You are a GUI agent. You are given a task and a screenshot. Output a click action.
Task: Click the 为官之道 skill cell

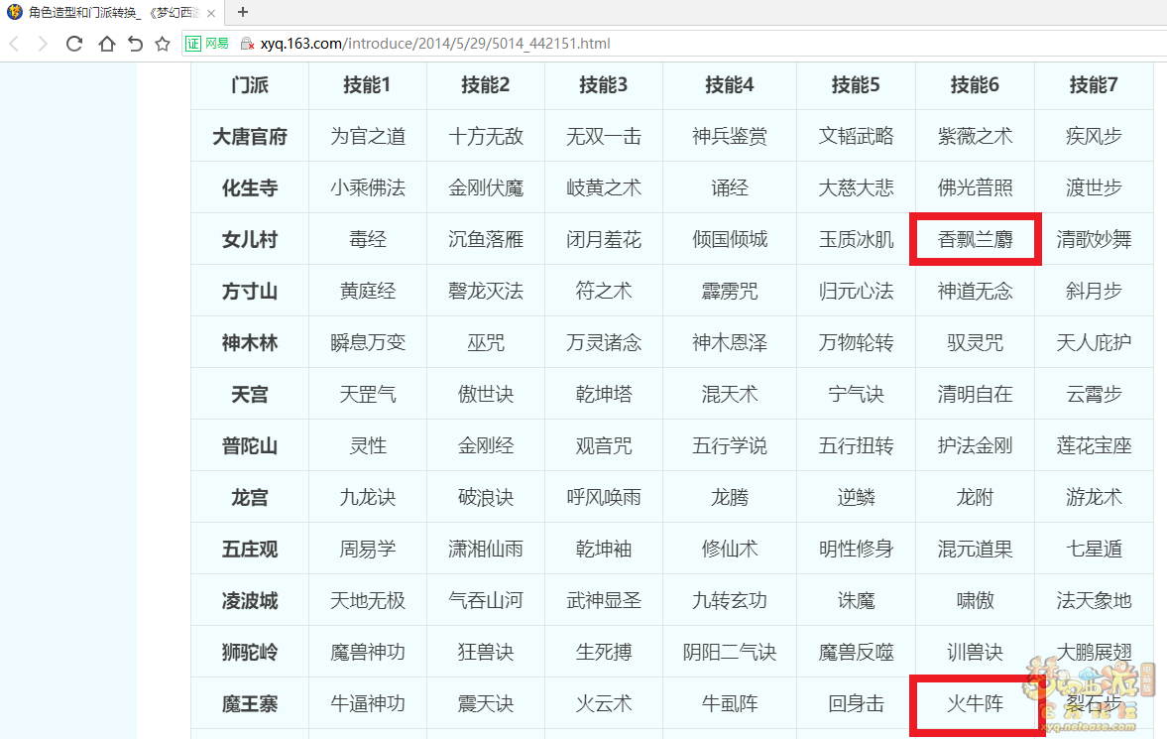[368, 136]
